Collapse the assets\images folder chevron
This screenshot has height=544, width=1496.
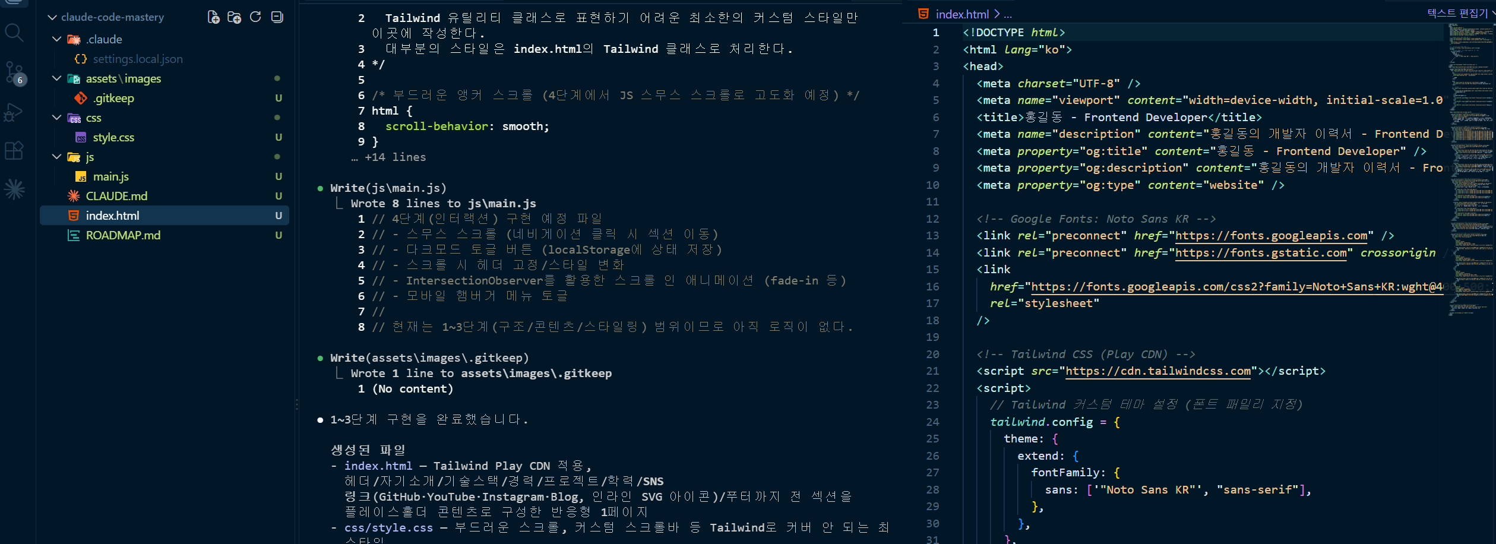coord(57,78)
